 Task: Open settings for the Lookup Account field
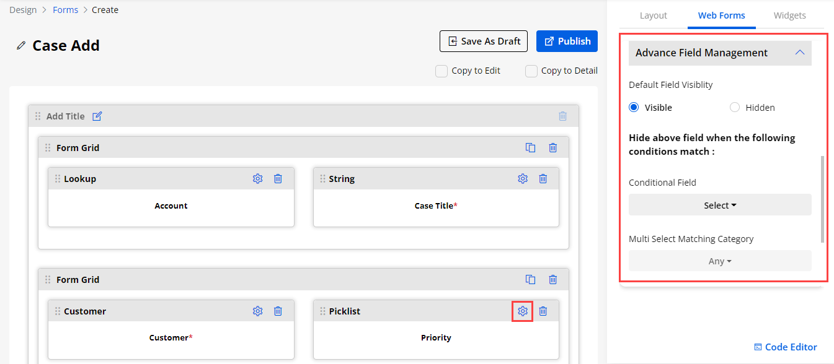click(257, 179)
